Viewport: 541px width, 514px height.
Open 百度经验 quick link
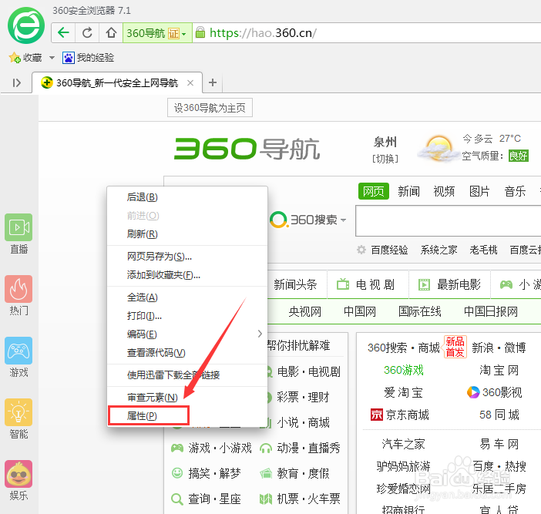tap(389, 250)
